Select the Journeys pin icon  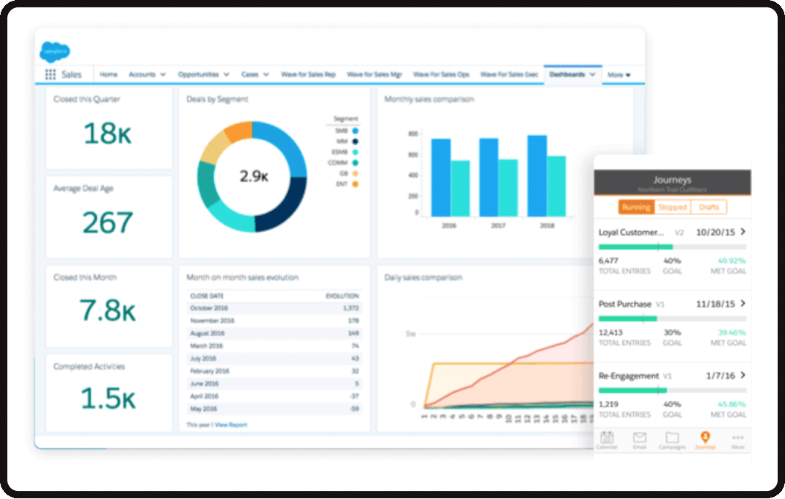pyautogui.click(x=705, y=437)
